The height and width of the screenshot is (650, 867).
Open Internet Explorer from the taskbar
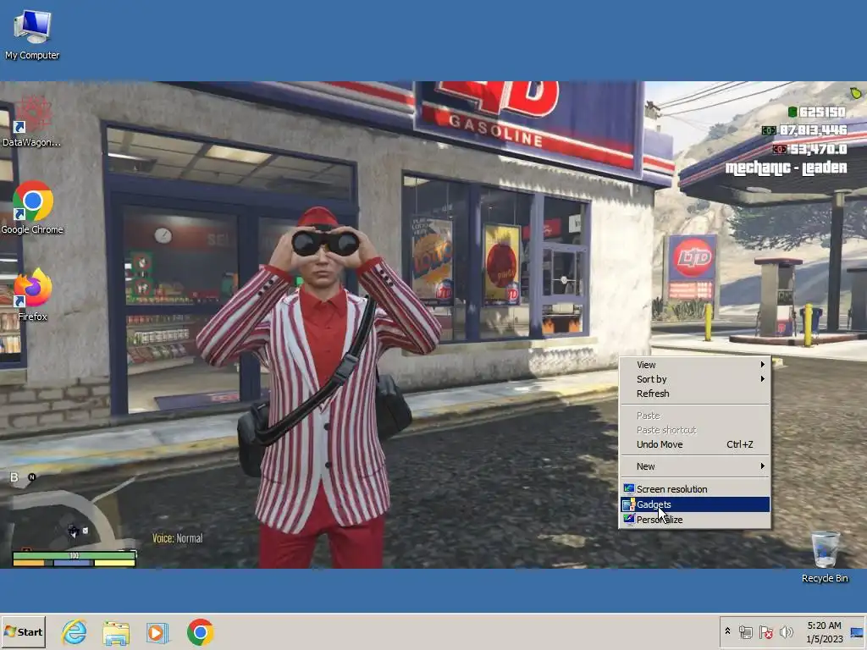pyautogui.click(x=75, y=632)
